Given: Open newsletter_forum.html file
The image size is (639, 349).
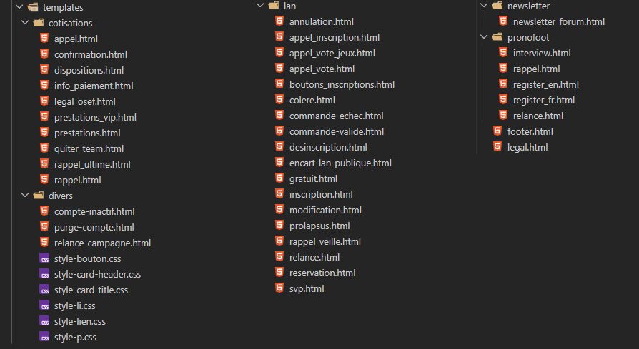Looking at the screenshot, I should point(559,21).
